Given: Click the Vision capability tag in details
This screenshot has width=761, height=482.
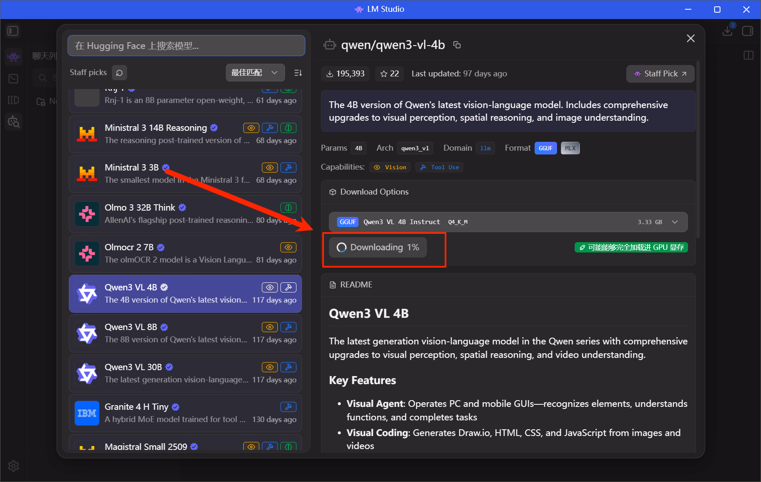Looking at the screenshot, I should 390,168.
